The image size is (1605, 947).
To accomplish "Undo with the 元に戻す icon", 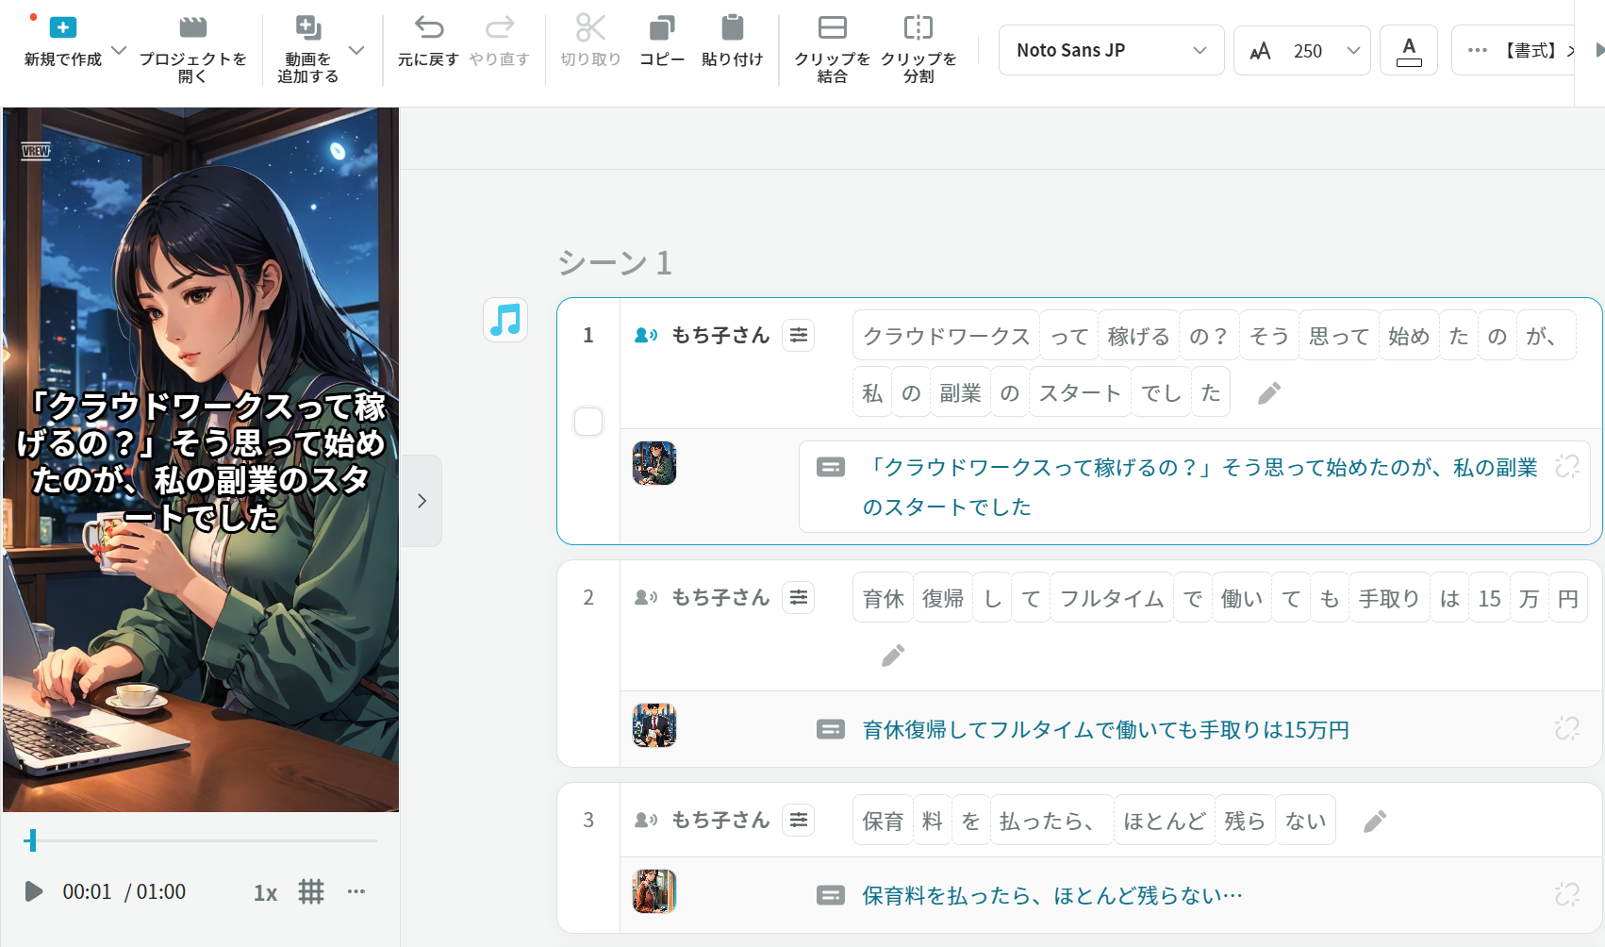I will pos(428,28).
